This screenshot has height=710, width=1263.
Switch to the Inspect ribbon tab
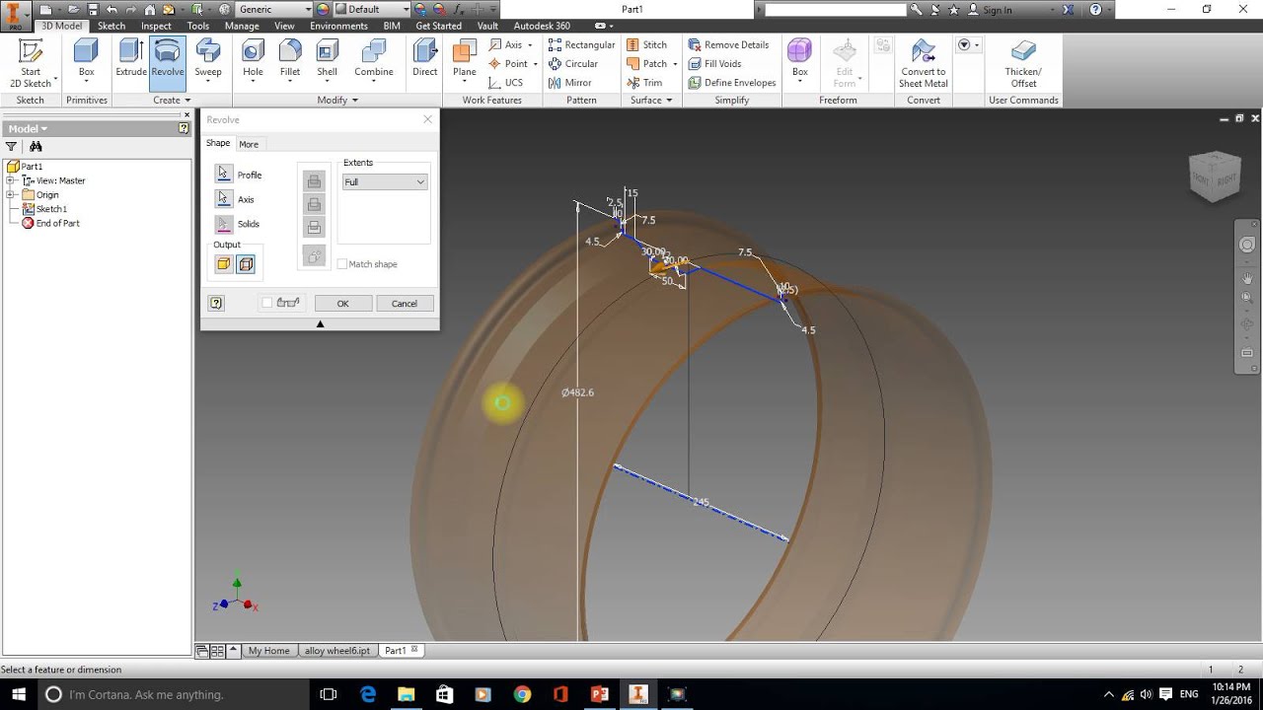point(156,26)
